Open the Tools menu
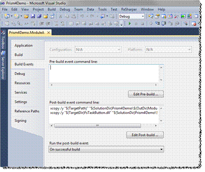 point(102,10)
